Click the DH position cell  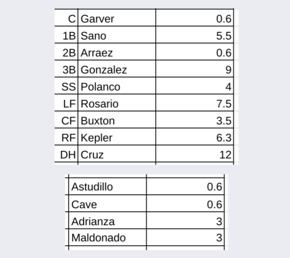pos(68,155)
